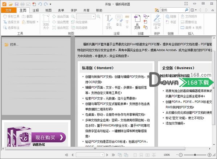Click the vertical scrollbar down arrow
This screenshot has height=159, width=217.
[214, 145]
